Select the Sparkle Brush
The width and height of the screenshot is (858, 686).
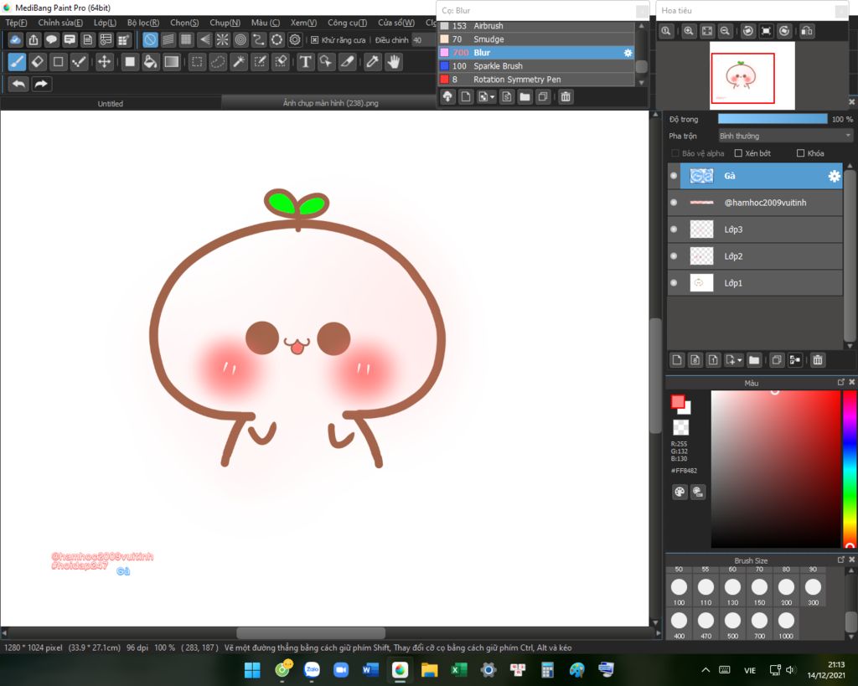[537, 66]
